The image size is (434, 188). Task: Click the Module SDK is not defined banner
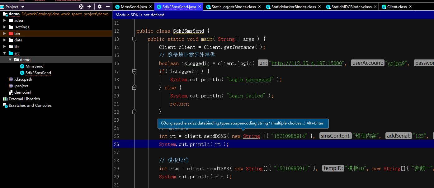click(139, 15)
